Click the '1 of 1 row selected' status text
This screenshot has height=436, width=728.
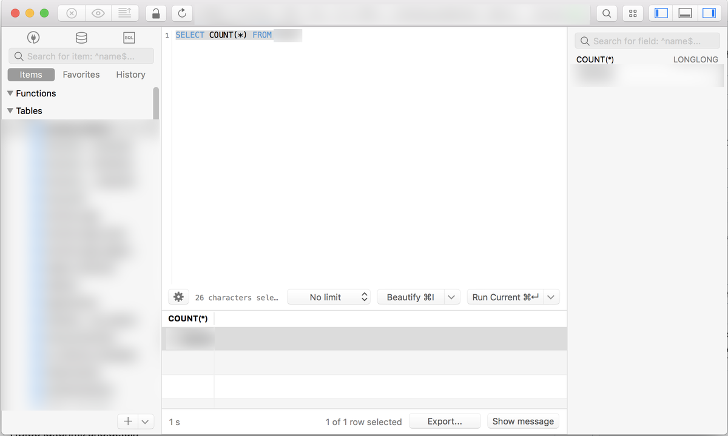(363, 421)
